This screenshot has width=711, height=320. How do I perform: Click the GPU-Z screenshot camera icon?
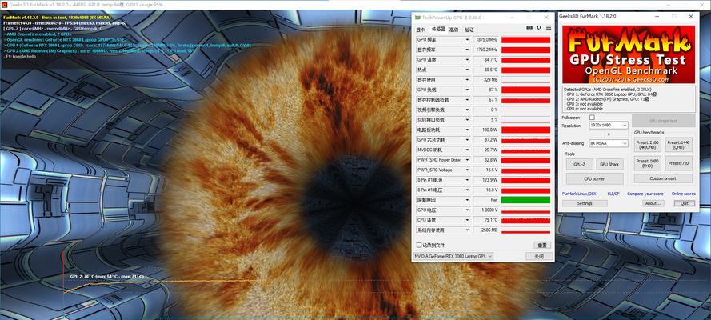point(529,28)
